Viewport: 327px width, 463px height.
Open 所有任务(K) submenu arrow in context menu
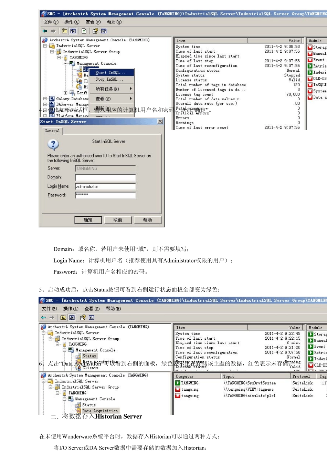[131, 89]
